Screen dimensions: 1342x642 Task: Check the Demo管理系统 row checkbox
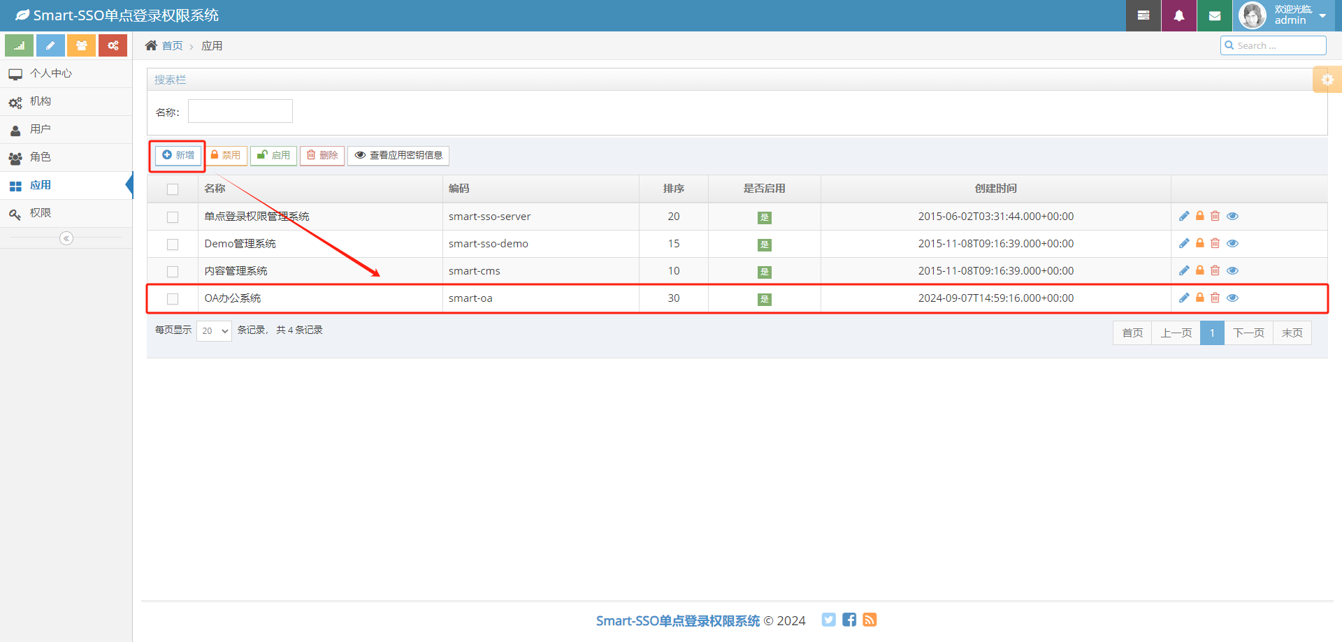pyautogui.click(x=173, y=245)
